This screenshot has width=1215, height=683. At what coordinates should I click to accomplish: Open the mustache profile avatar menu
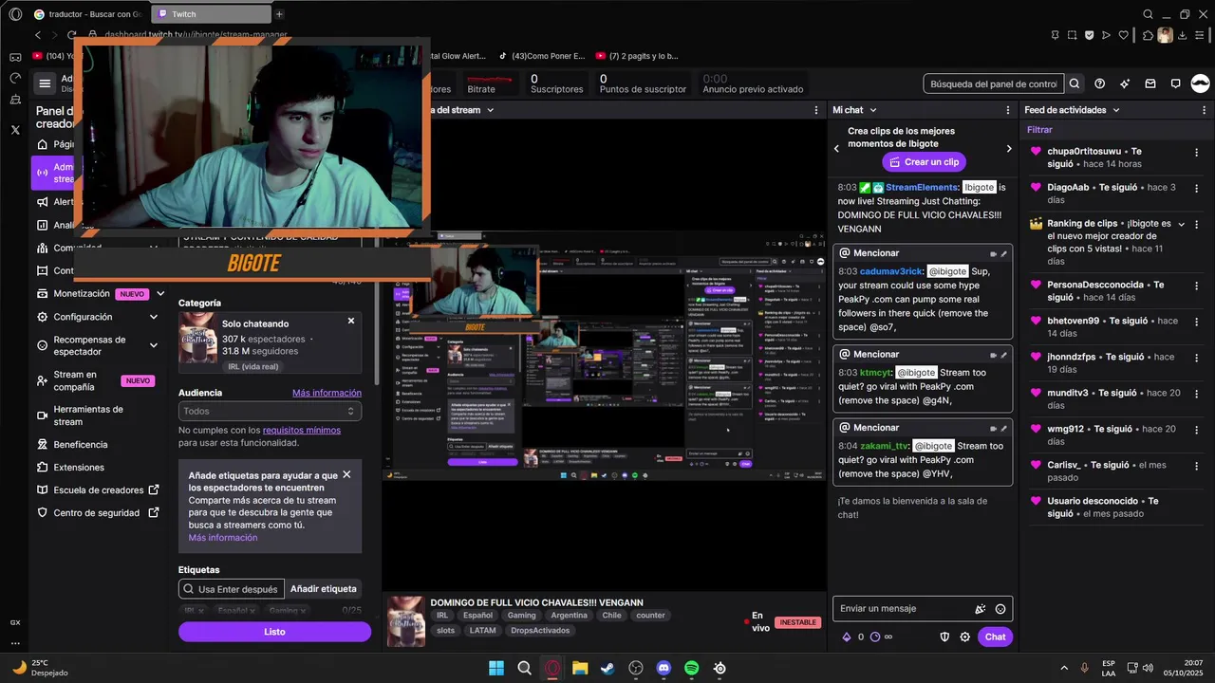coord(1200,83)
